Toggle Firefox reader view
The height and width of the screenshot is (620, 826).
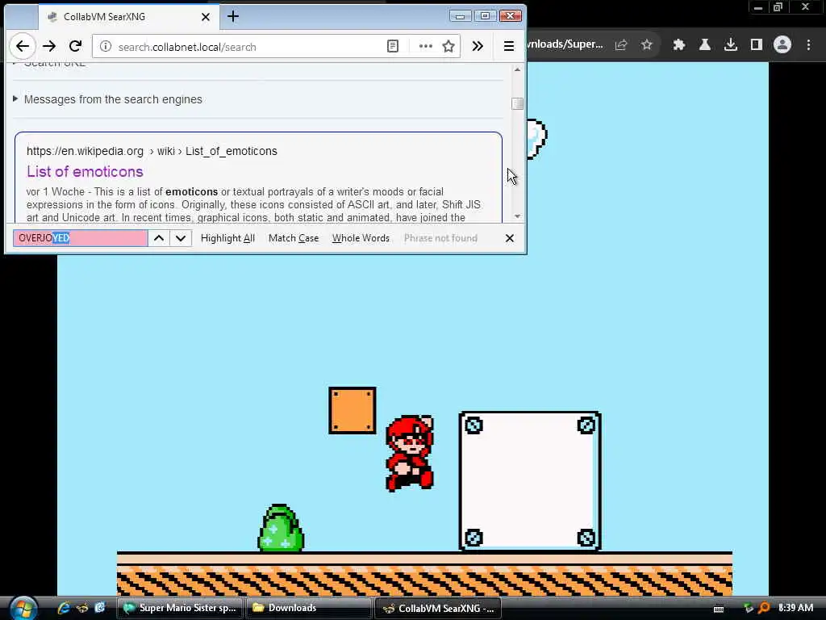click(393, 46)
